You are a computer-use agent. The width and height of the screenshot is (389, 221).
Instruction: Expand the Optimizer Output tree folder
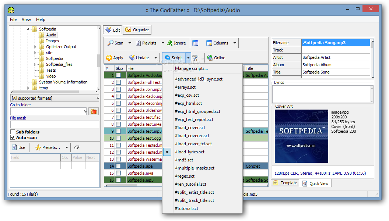tap(35, 47)
